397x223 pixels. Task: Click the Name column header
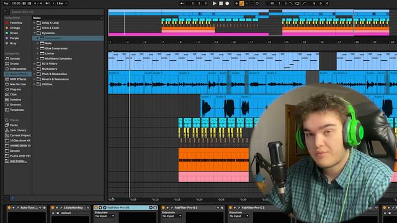[37, 18]
